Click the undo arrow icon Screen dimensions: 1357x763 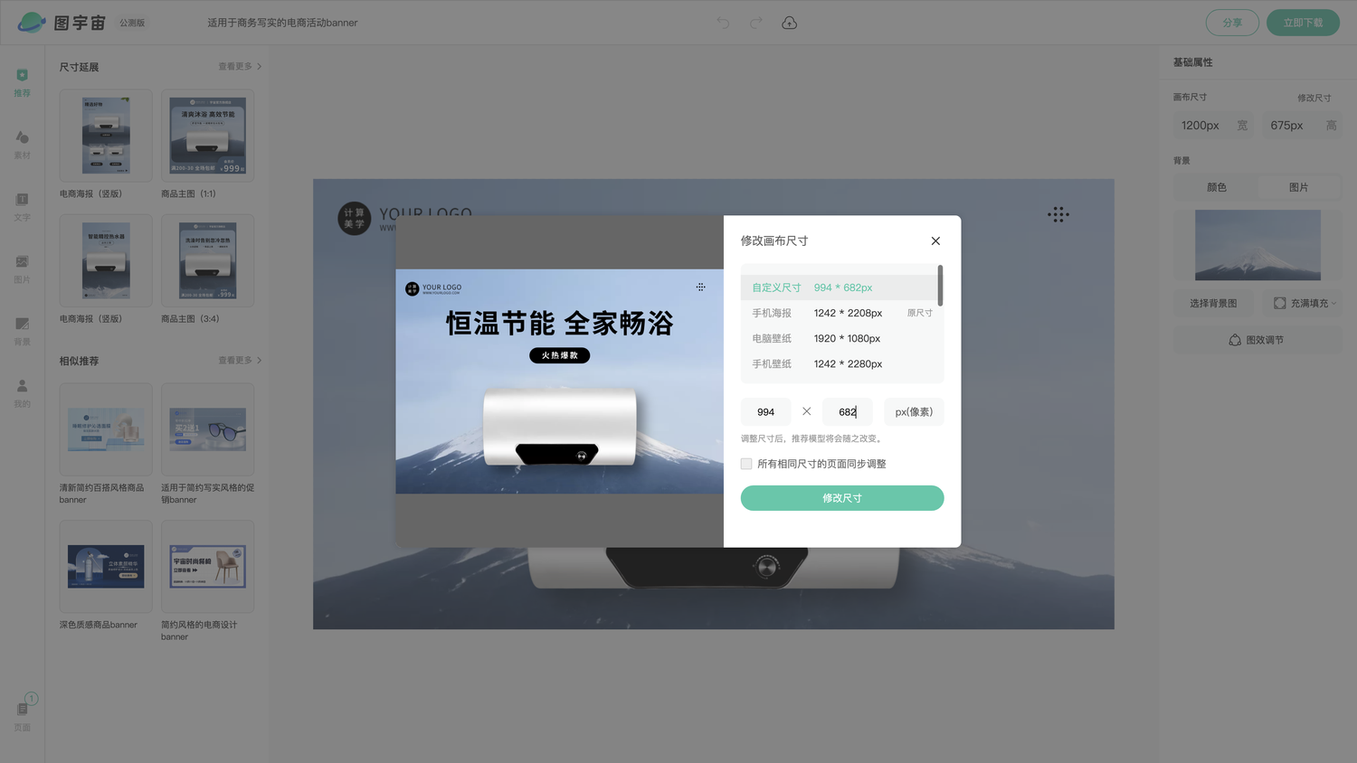[723, 23]
